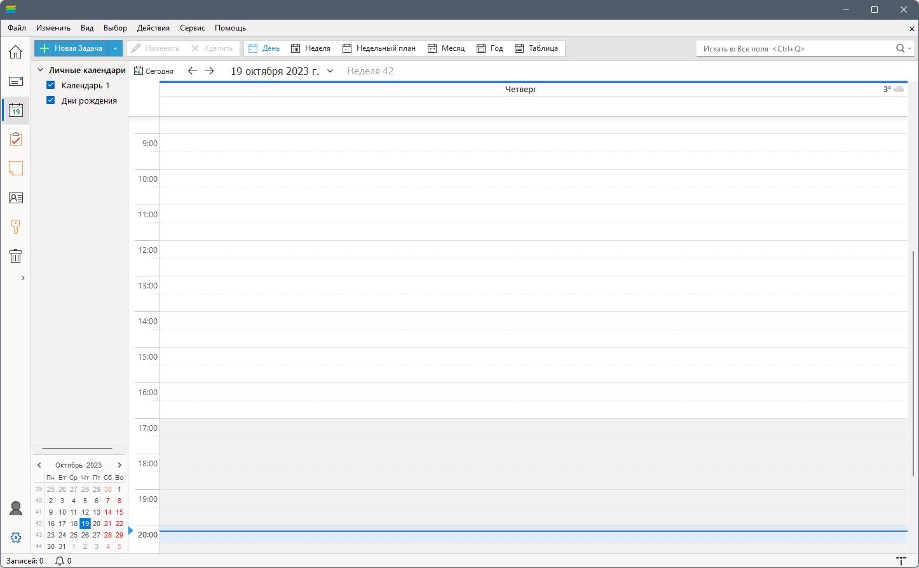
Task: Open the Notes icon in the sidebar
Action: [15, 168]
